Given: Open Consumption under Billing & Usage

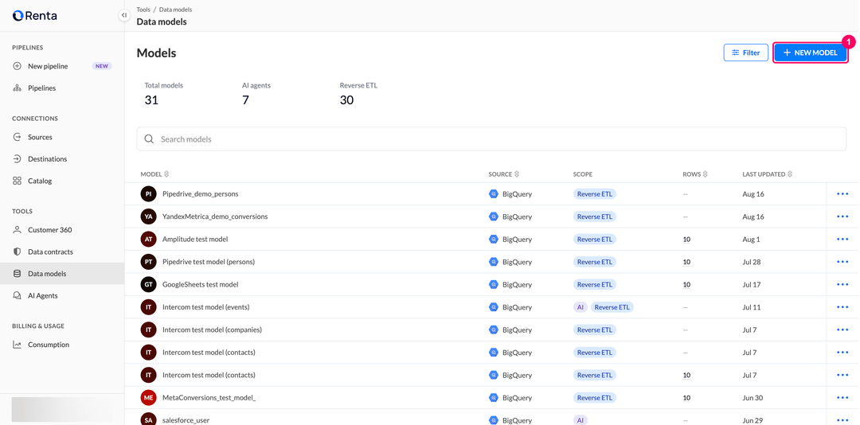Looking at the screenshot, I should coord(62,345).
